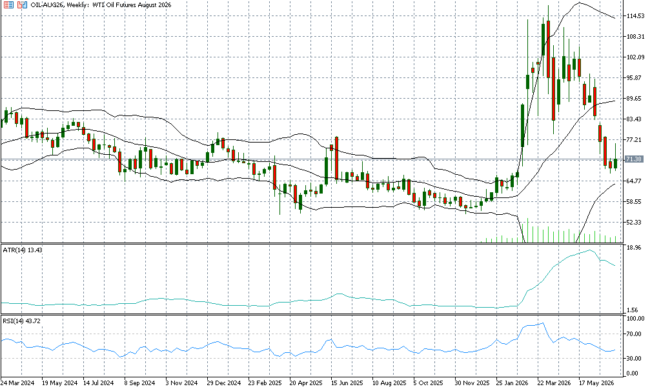Click the 10 Aug 2025 date label
Viewport: 650px width, 389px height.
389,383
